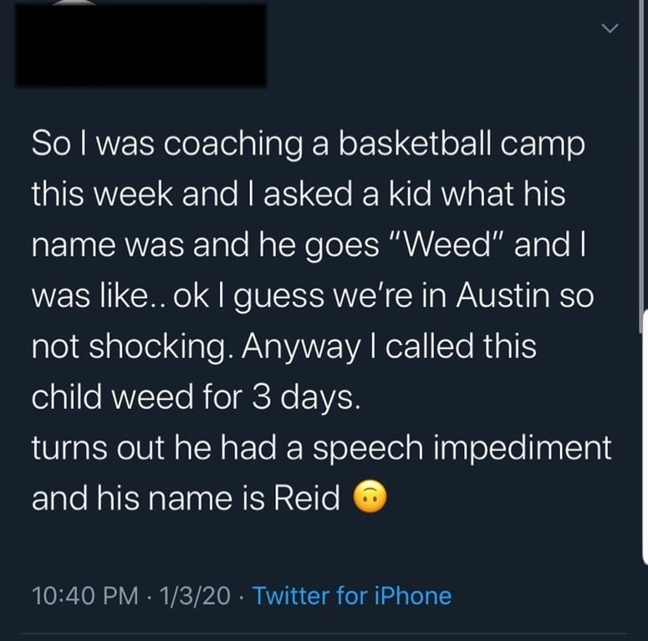This screenshot has width=648, height=641.
Task: Click the scrollbar handle on right edge
Action: (x=643, y=435)
